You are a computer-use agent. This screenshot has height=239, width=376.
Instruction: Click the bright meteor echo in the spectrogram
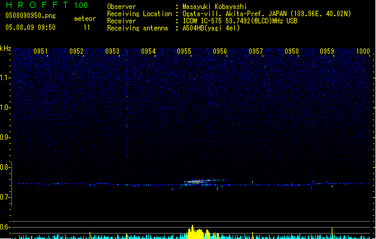(197, 182)
